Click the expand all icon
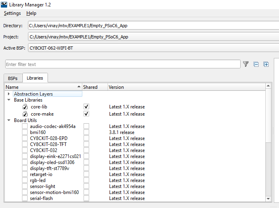The height and width of the screenshot is (208, 279). click(266, 64)
